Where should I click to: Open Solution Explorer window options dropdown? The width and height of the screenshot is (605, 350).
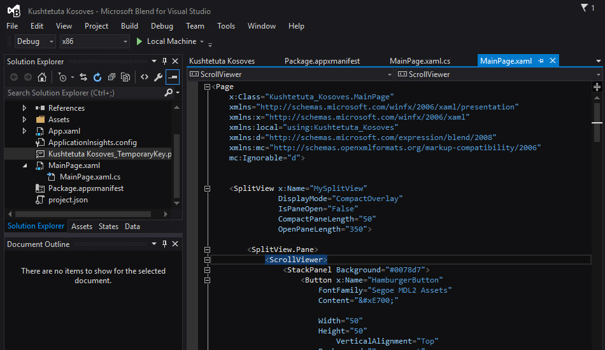(x=154, y=61)
